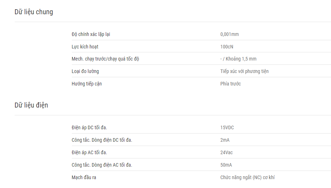This screenshot has width=331, height=188.
Task: Click the 'Phía trước' value
Action: click(x=231, y=84)
